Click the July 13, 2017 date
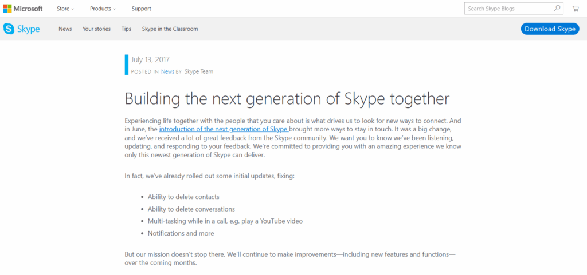This screenshot has height=275, width=587. [150, 59]
